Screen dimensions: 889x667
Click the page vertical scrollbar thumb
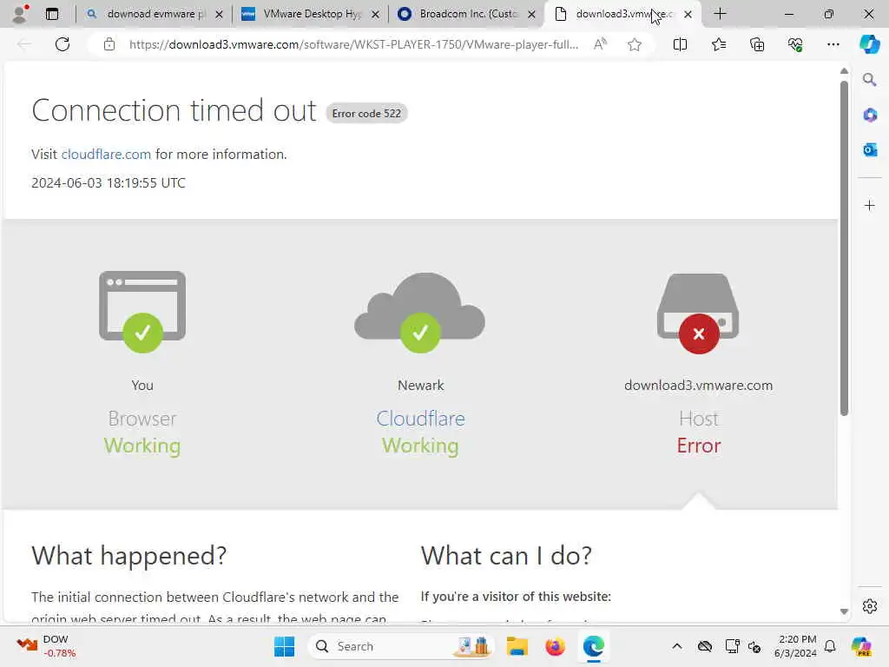pos(844,248)
